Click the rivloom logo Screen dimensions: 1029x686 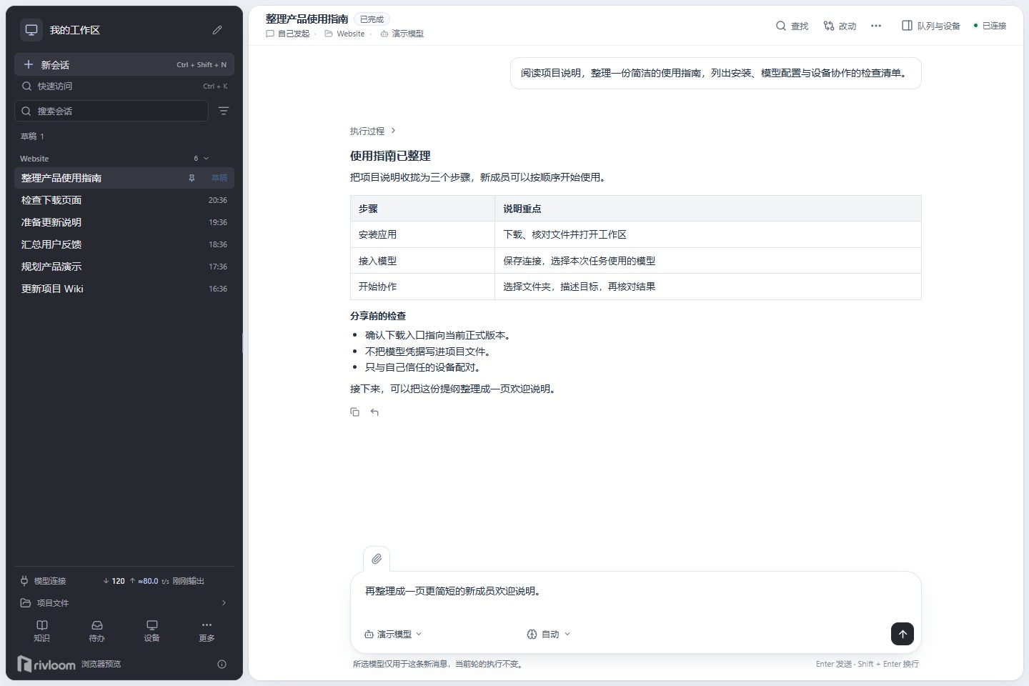(46, 664)
